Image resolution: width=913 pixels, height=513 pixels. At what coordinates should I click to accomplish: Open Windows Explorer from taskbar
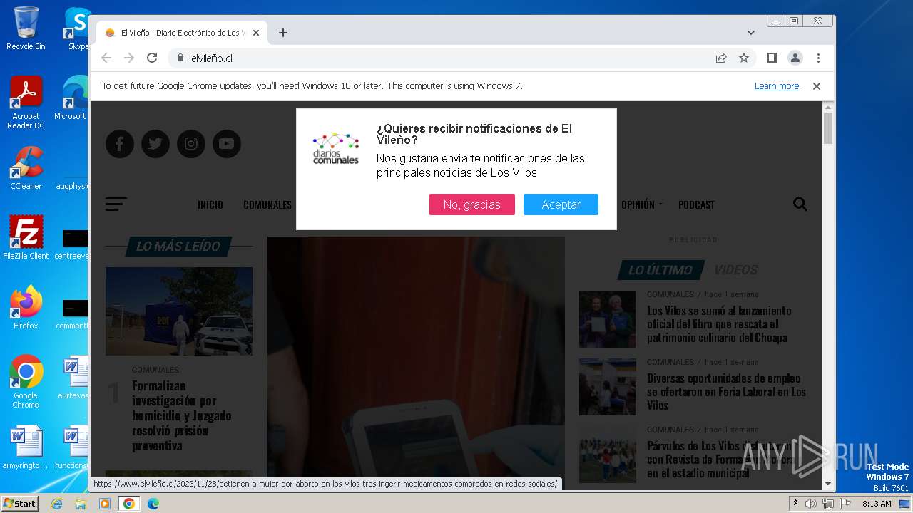tap(81, 504)
